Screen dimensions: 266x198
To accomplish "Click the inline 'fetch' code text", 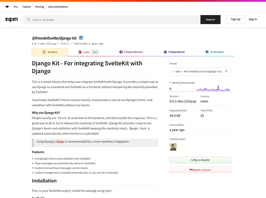I will (62, 118).
